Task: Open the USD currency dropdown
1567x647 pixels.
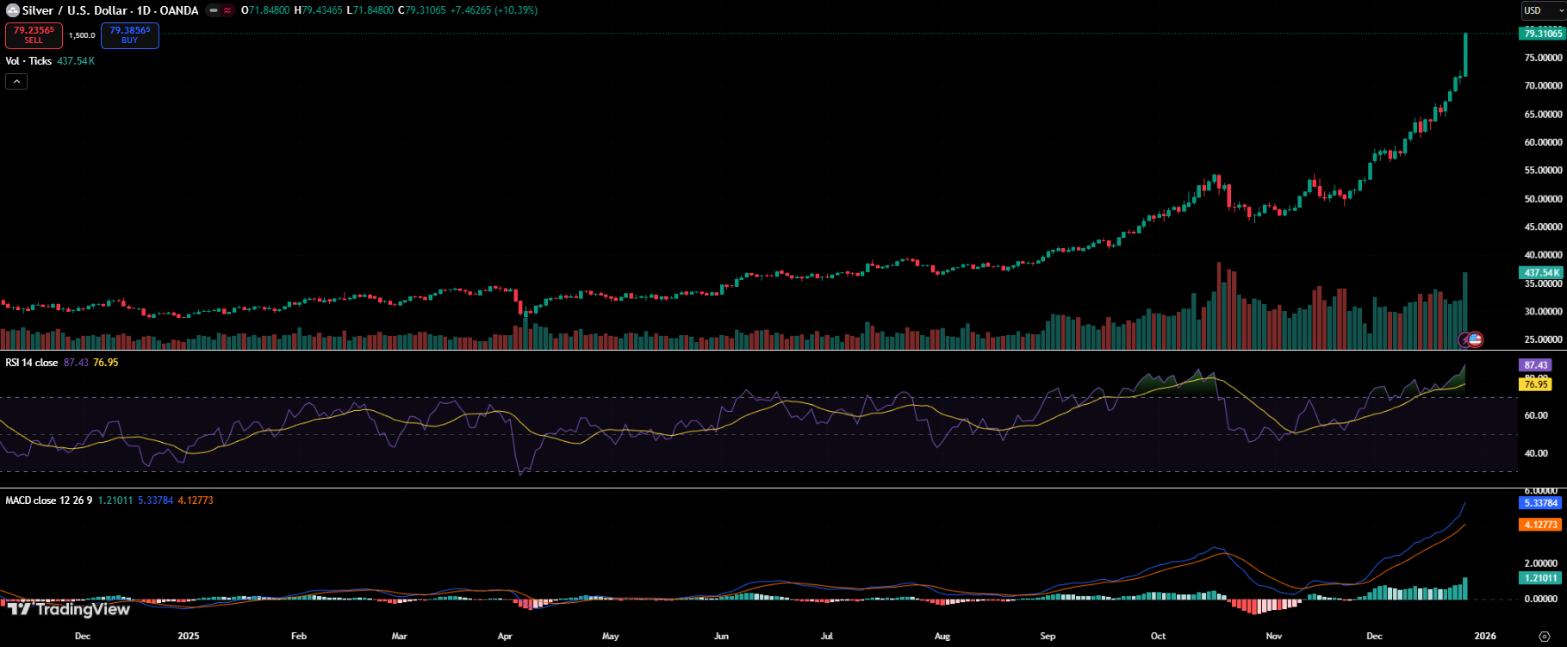Action: (x=1542, y=10)
